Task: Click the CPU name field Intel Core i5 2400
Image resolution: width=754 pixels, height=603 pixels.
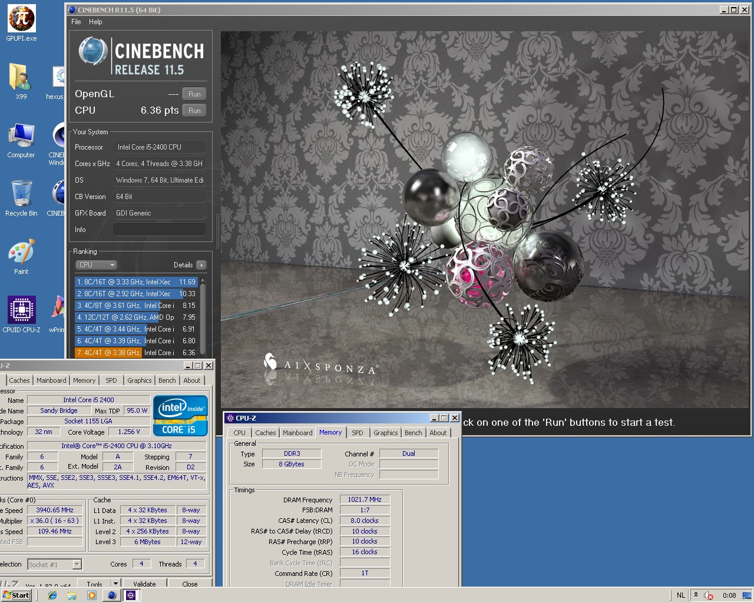Action: tap(89, 400)
